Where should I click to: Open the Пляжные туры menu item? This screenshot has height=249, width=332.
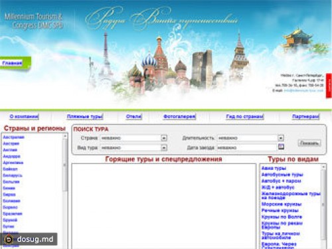point(85,116)
